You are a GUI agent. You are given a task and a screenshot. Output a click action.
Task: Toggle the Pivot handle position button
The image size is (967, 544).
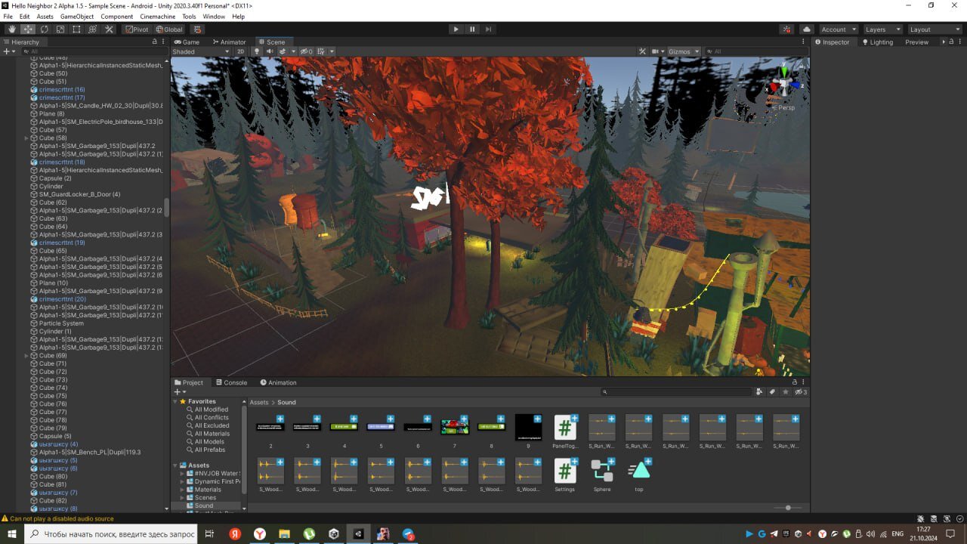[x=137, y=29]
